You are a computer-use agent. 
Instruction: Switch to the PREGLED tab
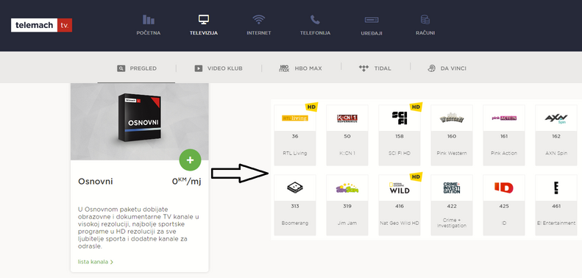click(137, 68)
